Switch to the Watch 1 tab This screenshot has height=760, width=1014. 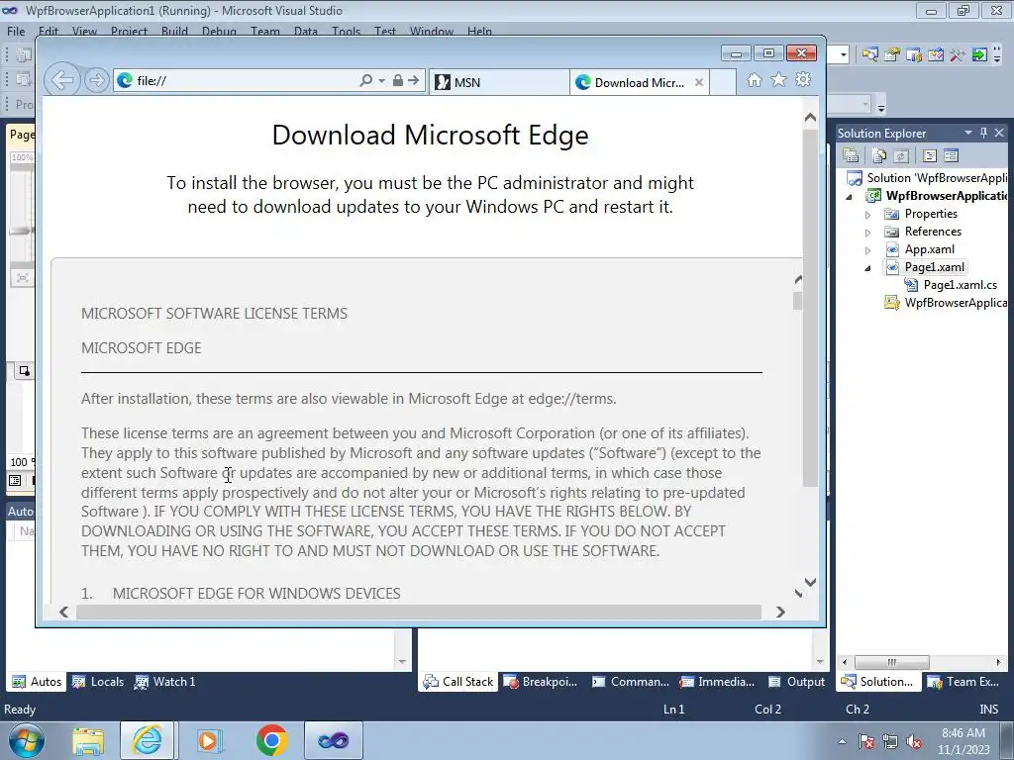[165, 682]
